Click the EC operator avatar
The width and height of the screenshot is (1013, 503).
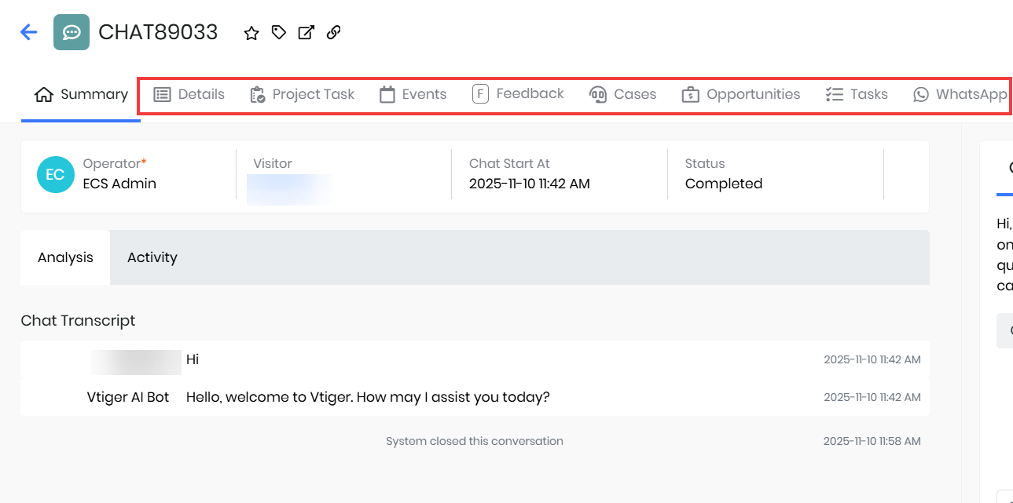[55, 174]
